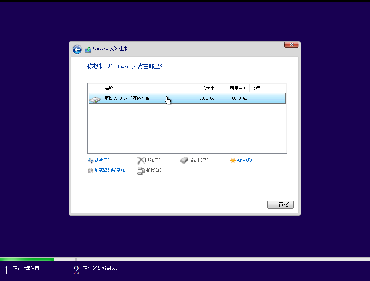Click the 类型 column header

pos(268,88)
